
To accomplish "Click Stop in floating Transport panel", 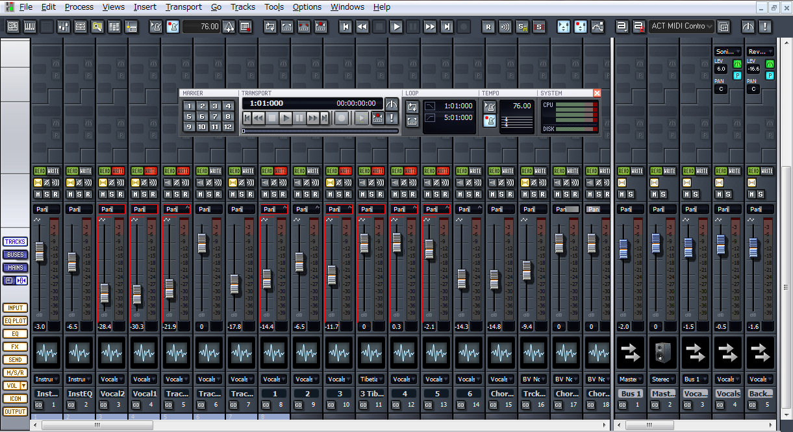I will point(272,118).
